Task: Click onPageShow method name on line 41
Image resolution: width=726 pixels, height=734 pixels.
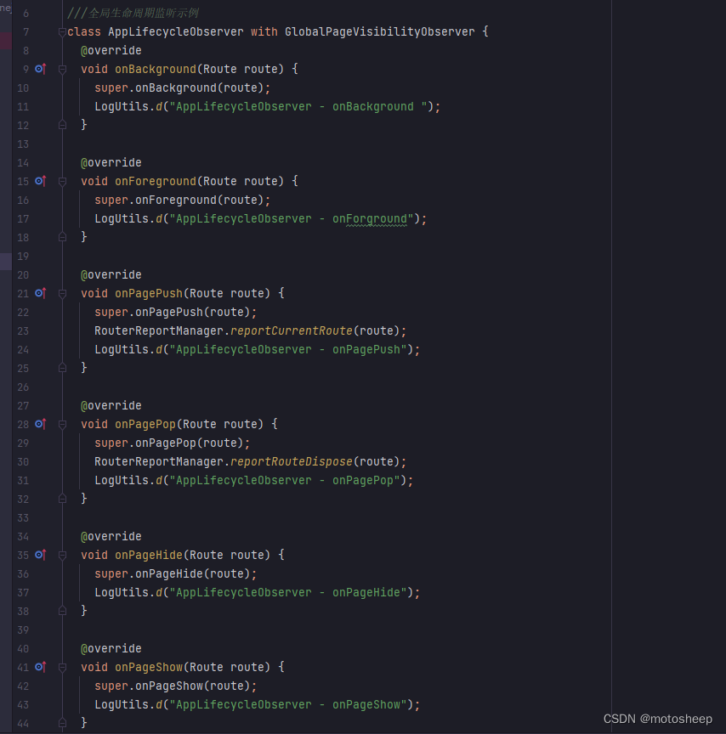Action: point(149,667)
